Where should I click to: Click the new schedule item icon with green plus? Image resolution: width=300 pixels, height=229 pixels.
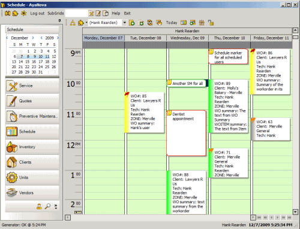click(132, 23)
